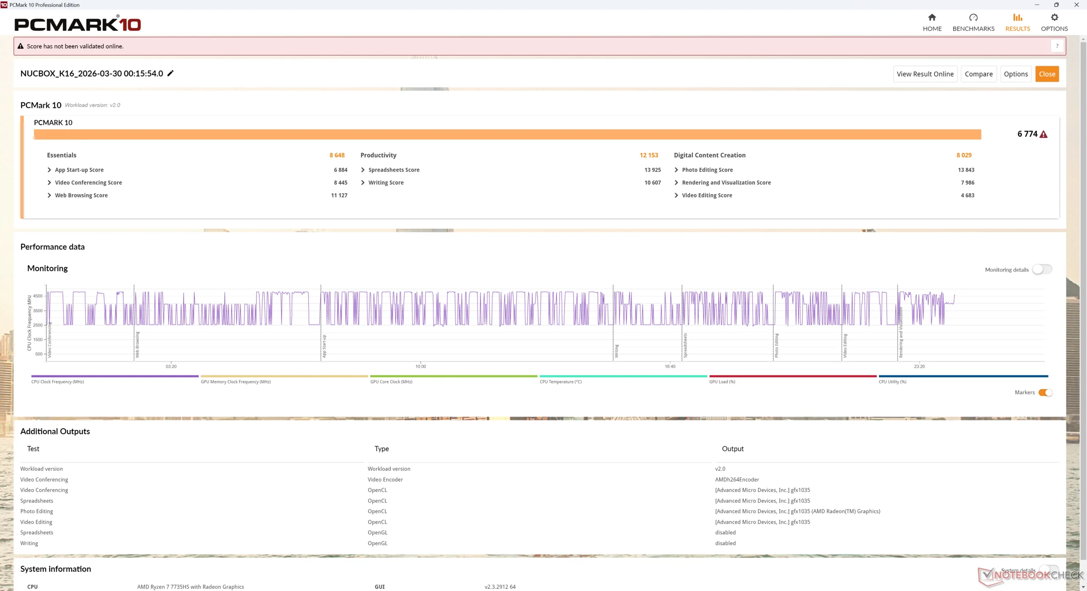The width and height of the screenshot is (1087, 591).
Task: Click the pencil icon to rename result
Action: click(x=170, y=73)
